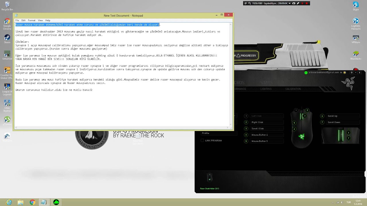Click the Scroll Up assignment

point(343,116)
